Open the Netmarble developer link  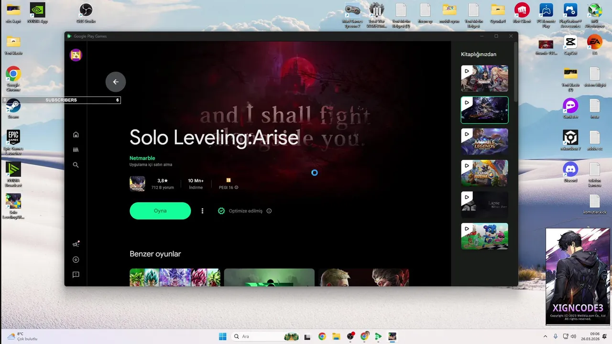[x=142, y=158]
